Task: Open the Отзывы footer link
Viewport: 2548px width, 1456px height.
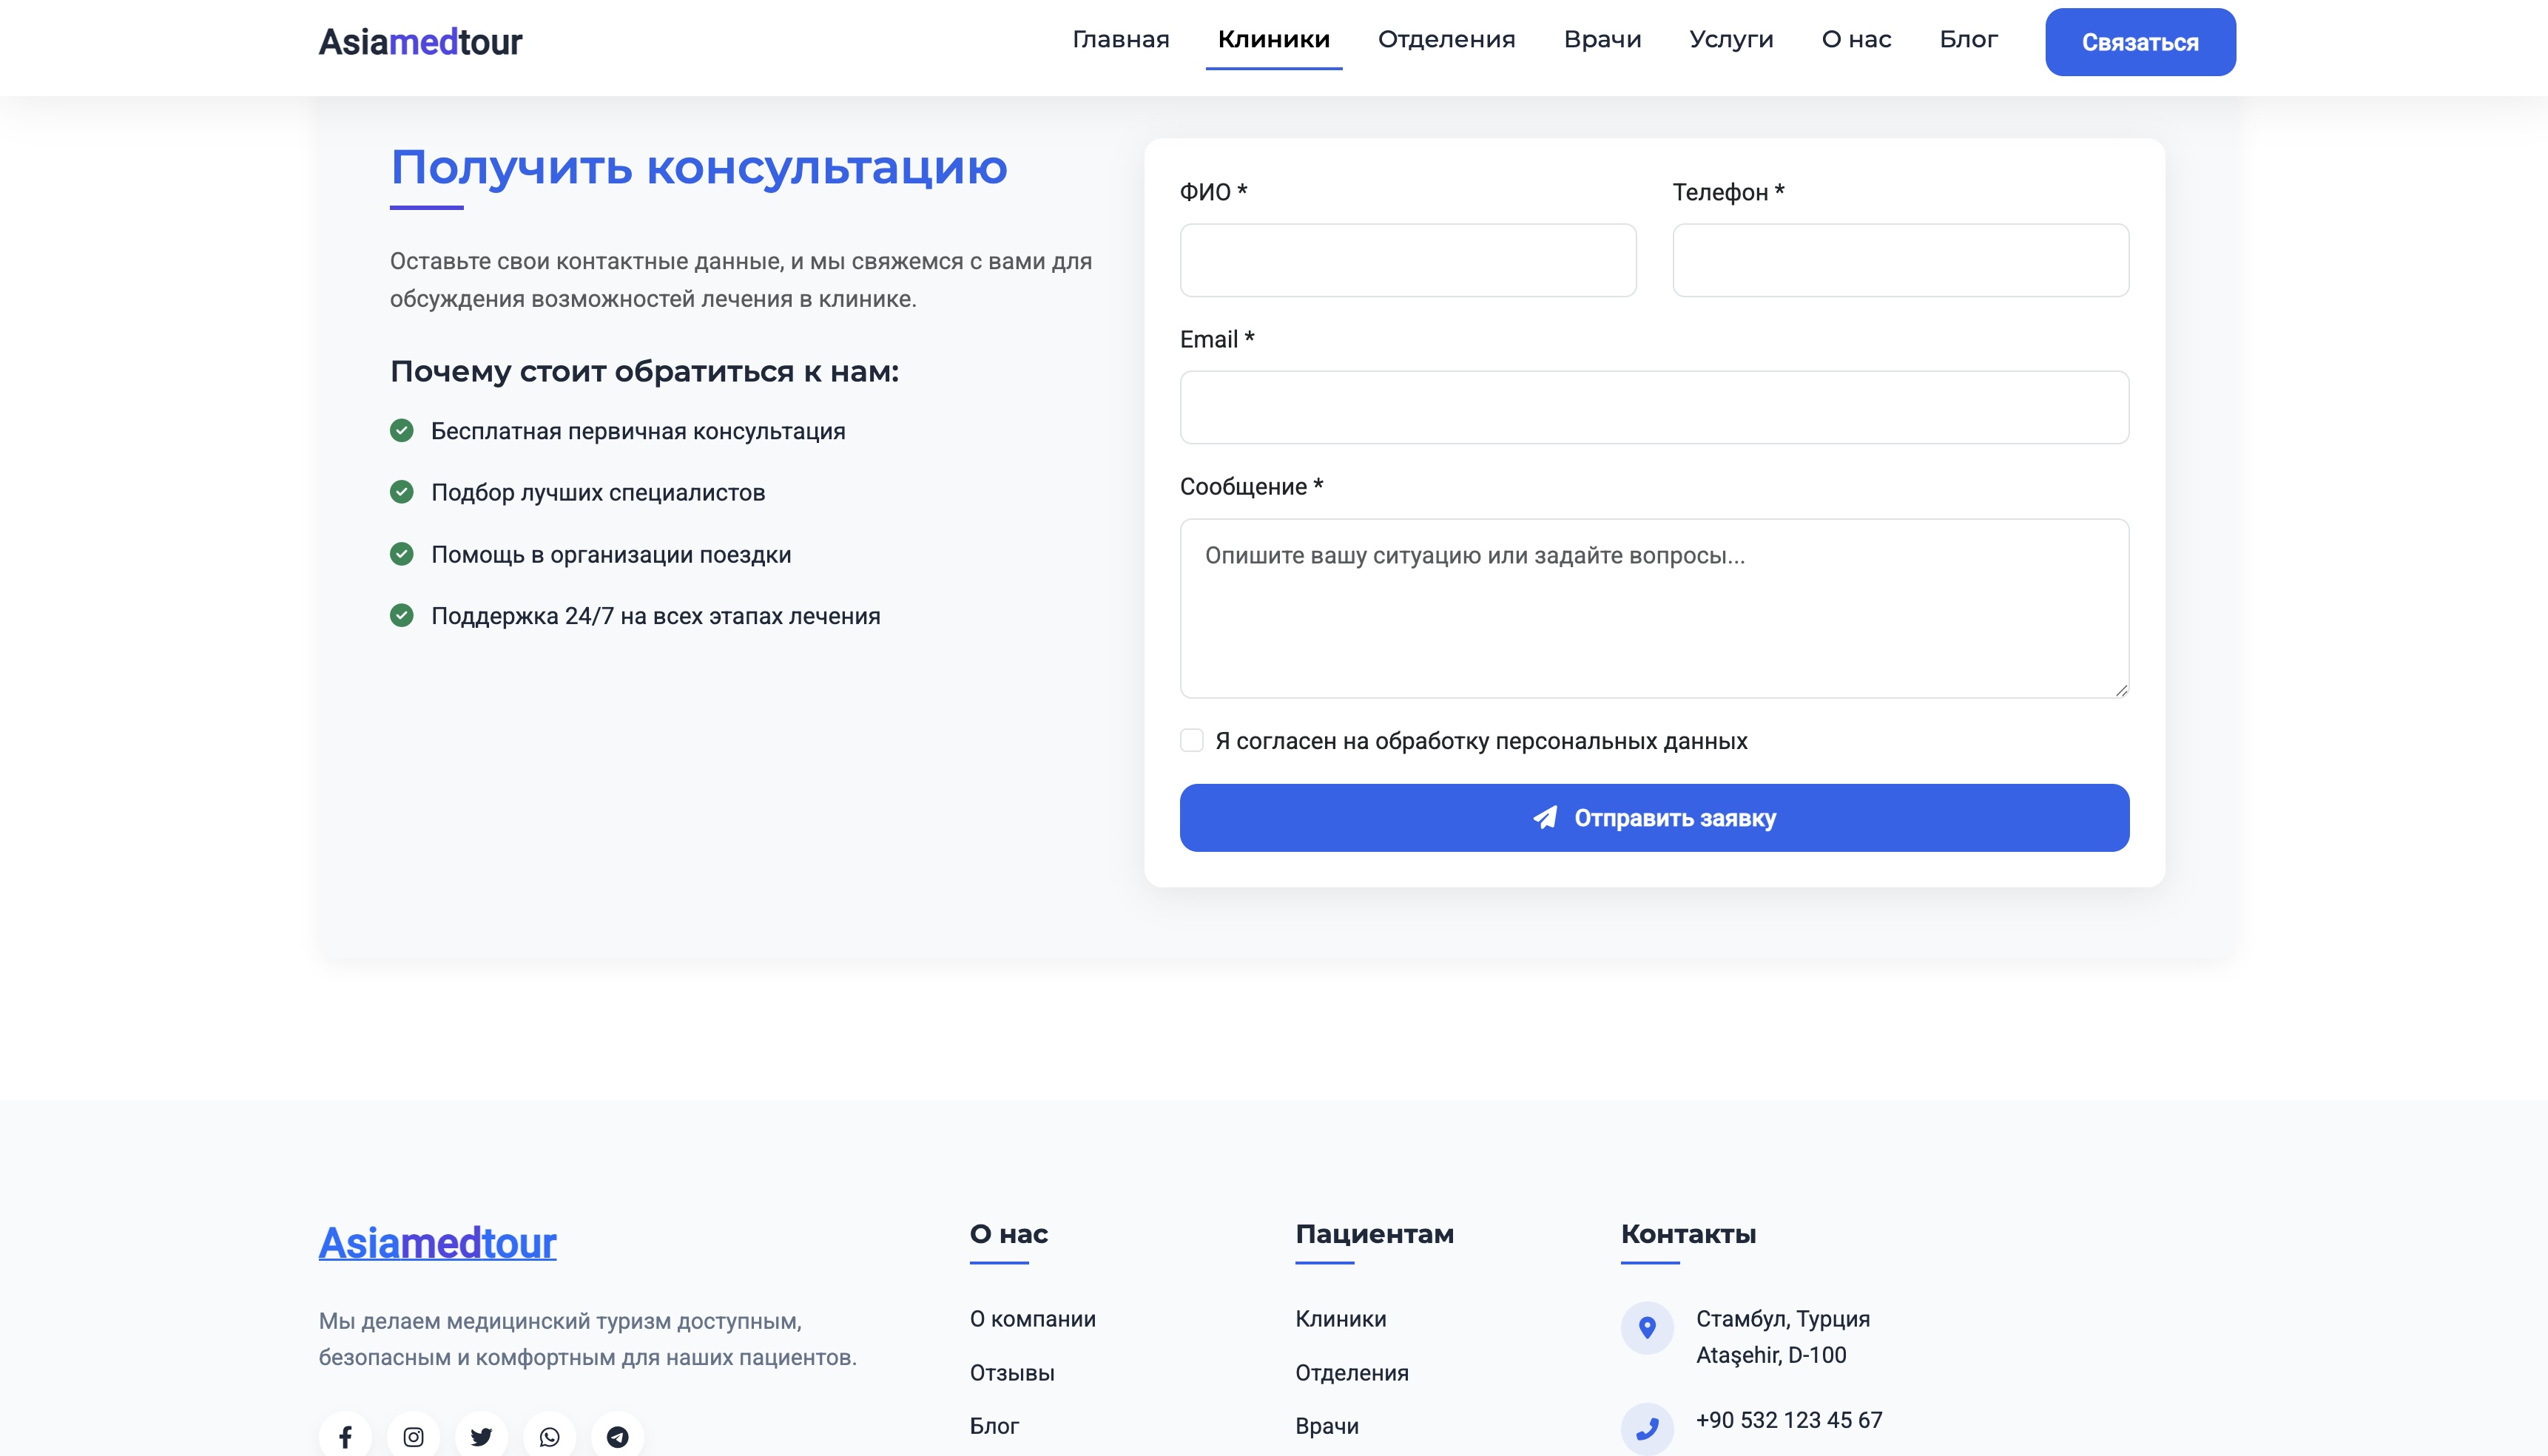Action: pyautogui.click(x=1011, y=1372)
